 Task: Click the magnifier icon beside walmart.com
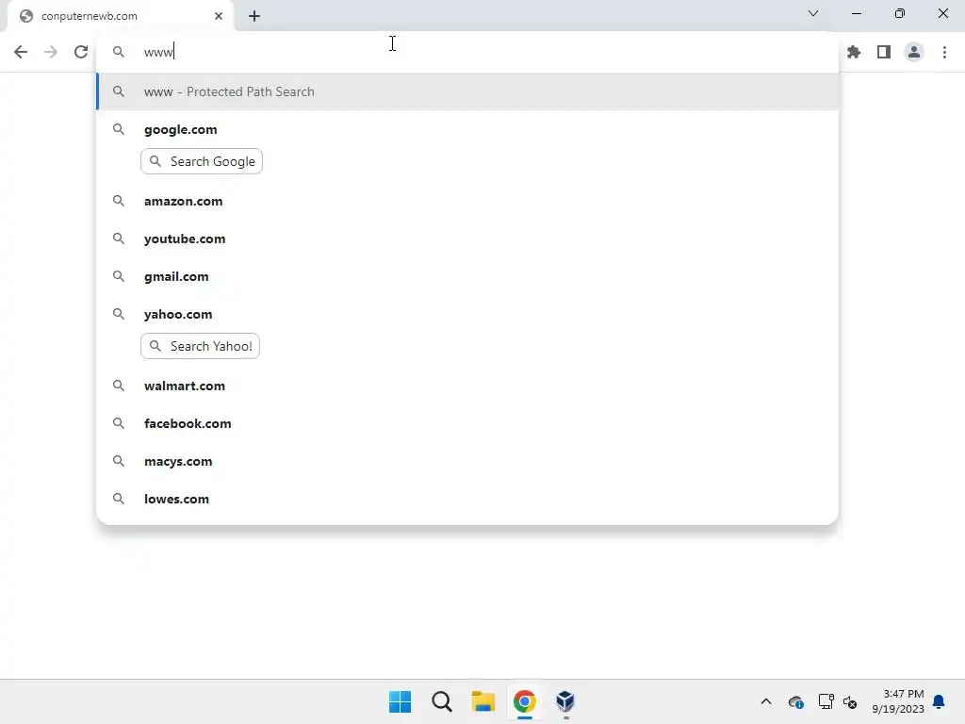(x=118, y=386)
